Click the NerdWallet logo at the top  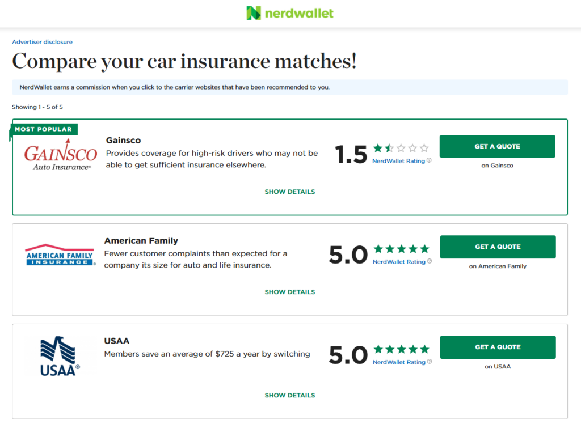click(x=289, y=13)
